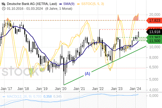This screenshot has width=162, height=108.
Task: Click the MACD value 0,345
Action: 57,97
